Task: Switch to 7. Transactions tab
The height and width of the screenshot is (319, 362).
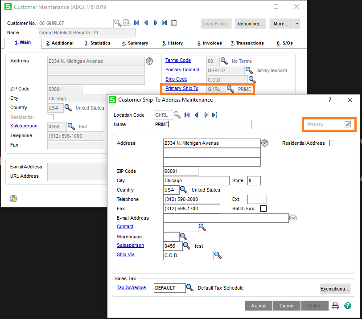Action: [247, 43]
